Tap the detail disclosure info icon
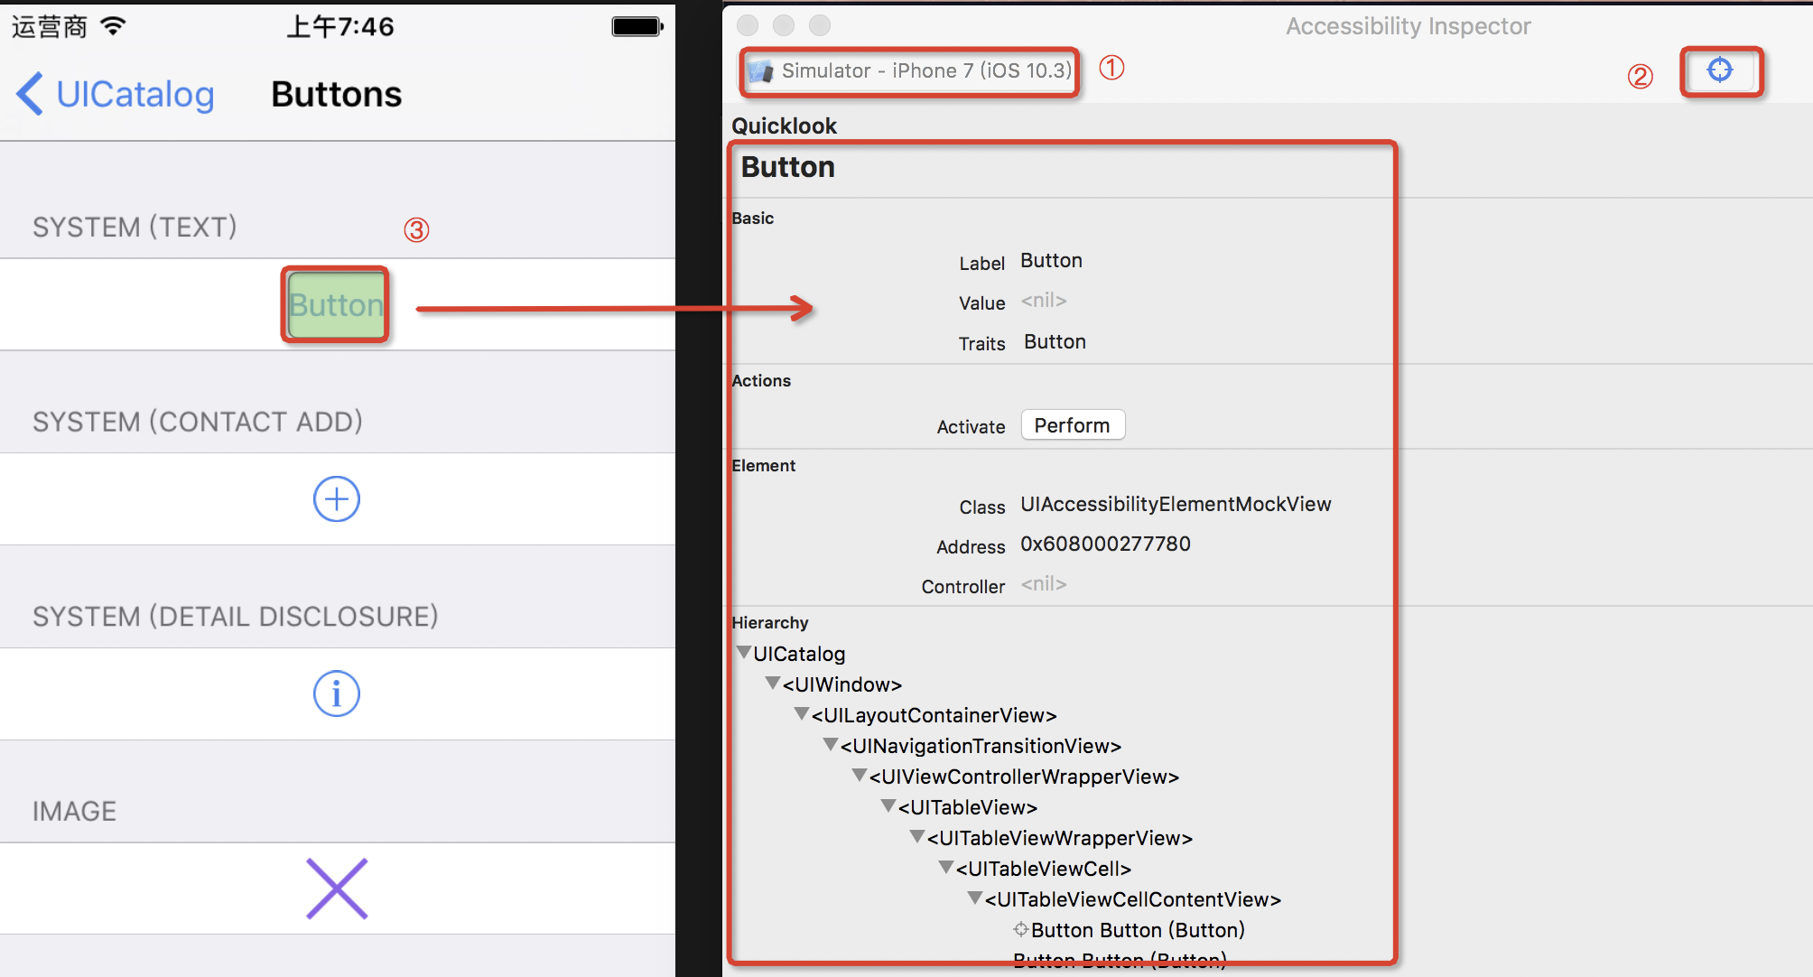Viewport: 1813px width, 977px height. pyautogui.click(x=337, y=693)
